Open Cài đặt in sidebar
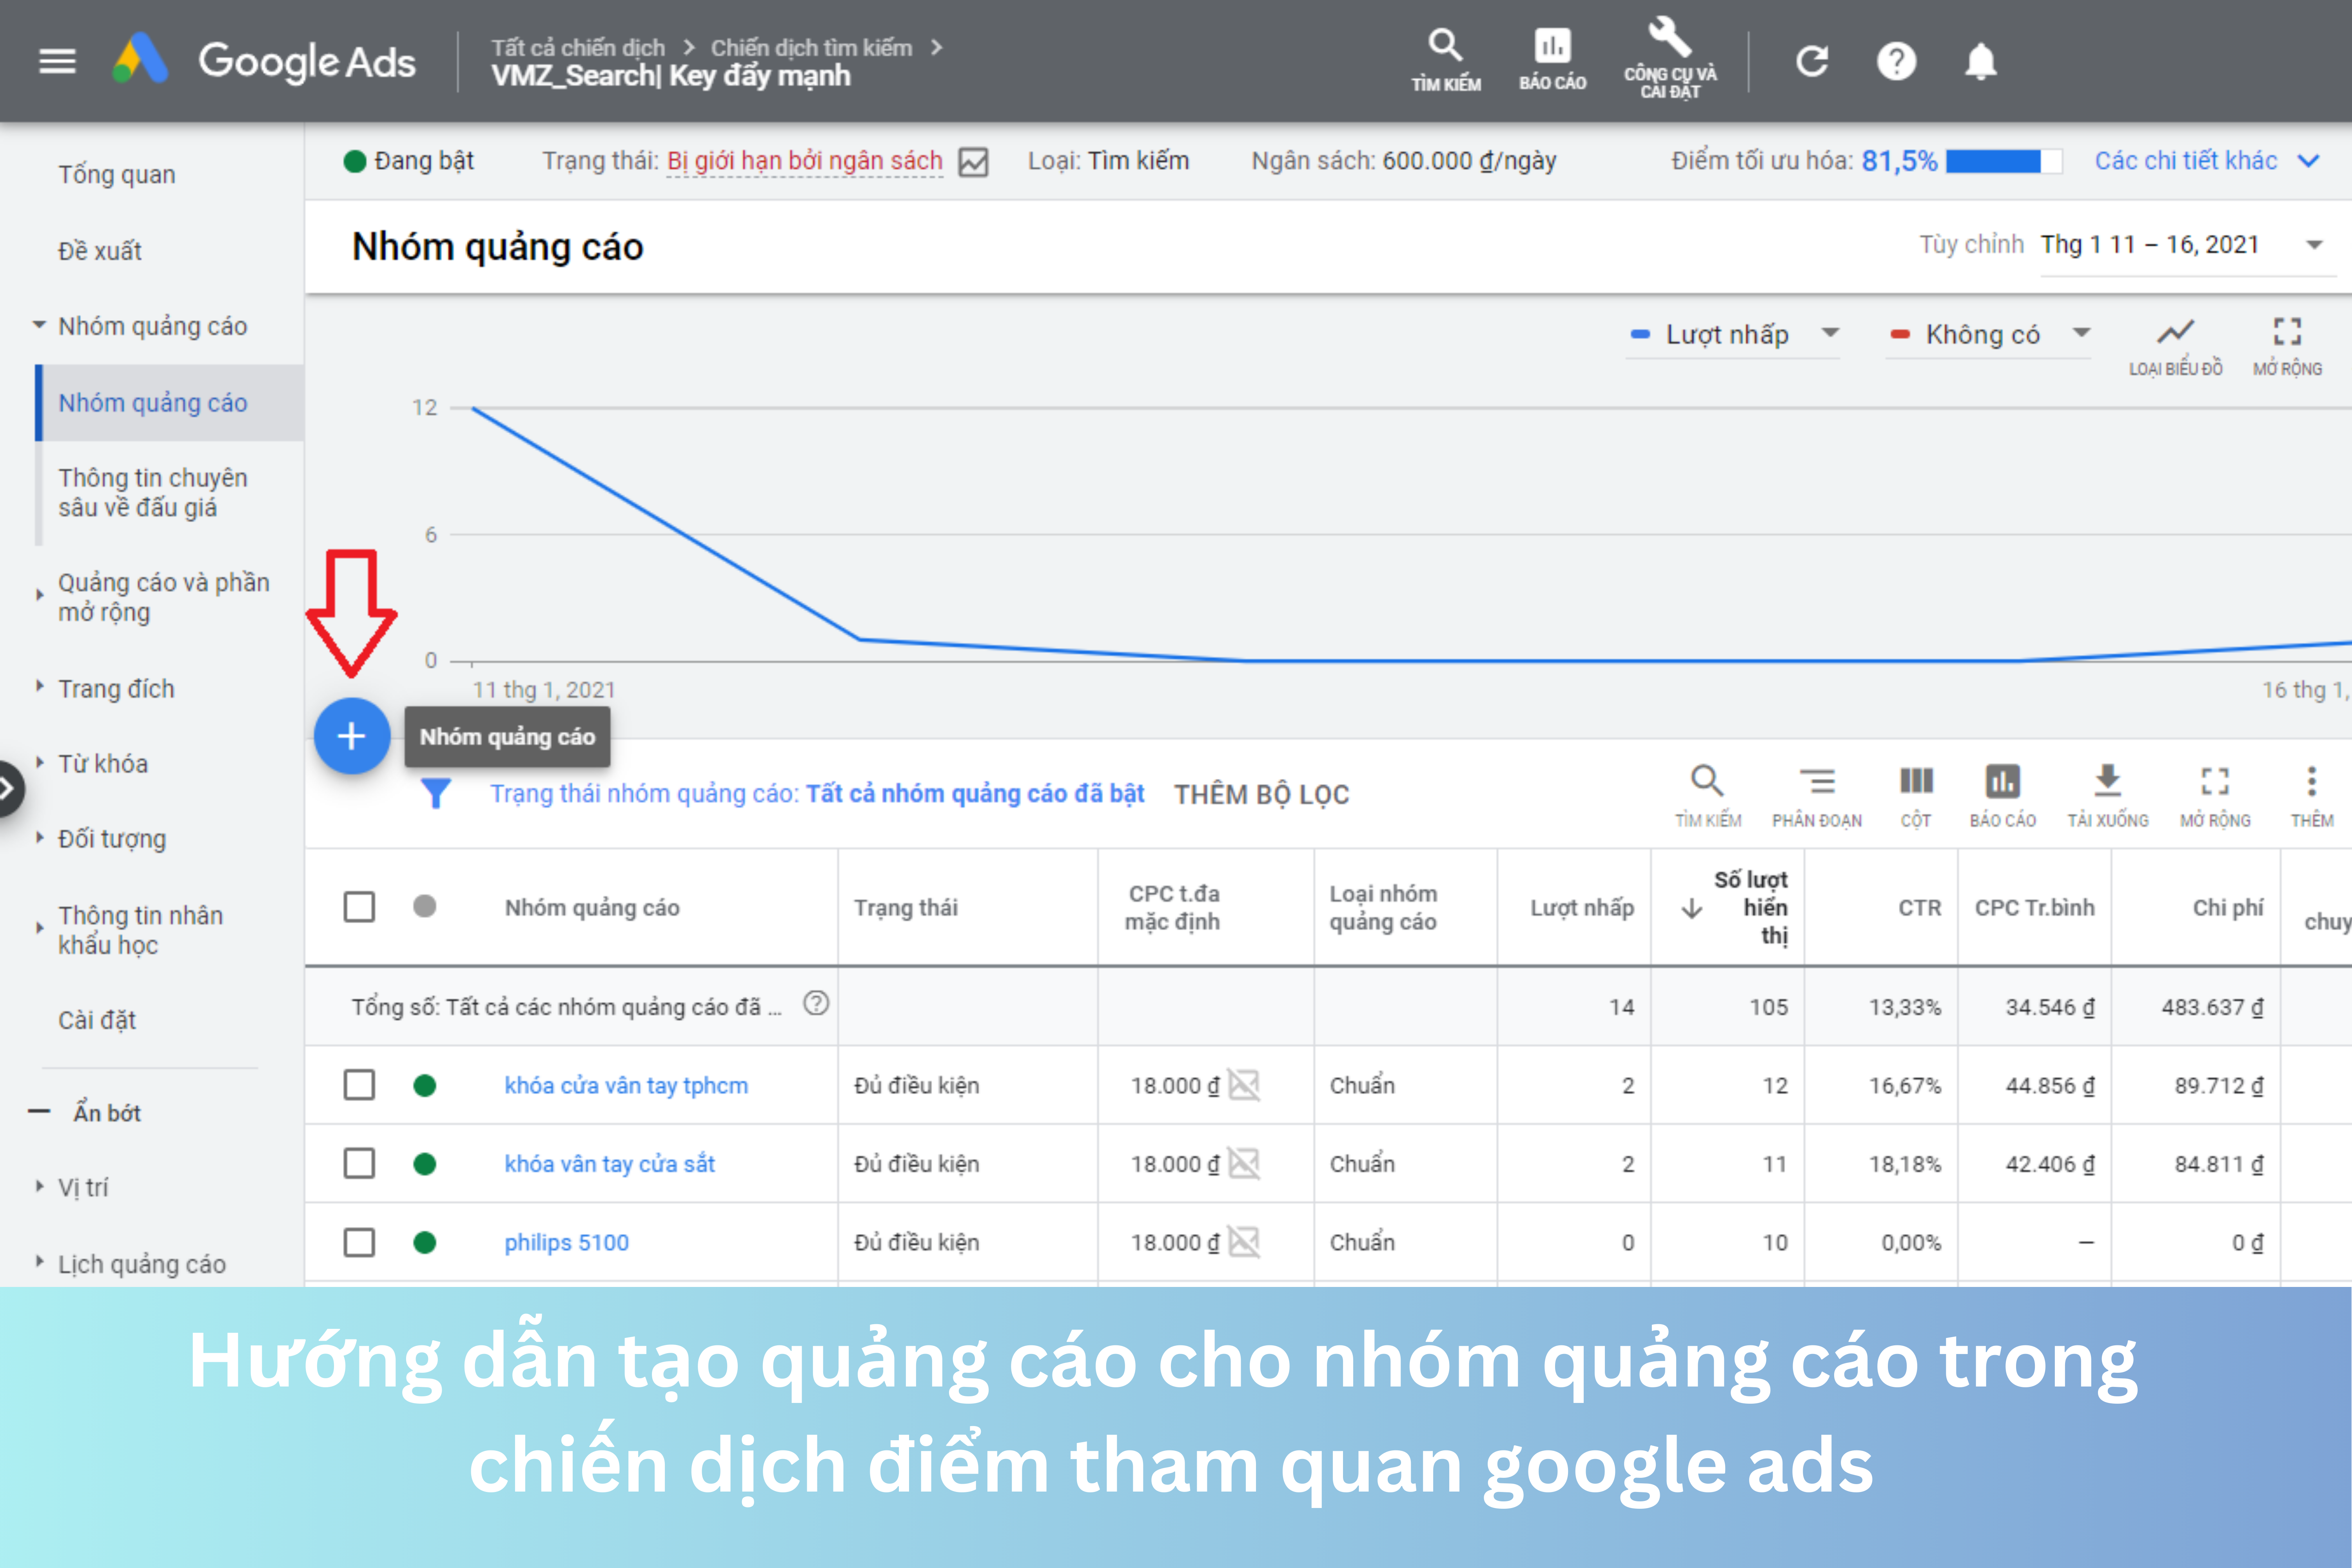The height and width of the screenshot is (1568, 2352). pyautogui.click(x=97, y=1020)
